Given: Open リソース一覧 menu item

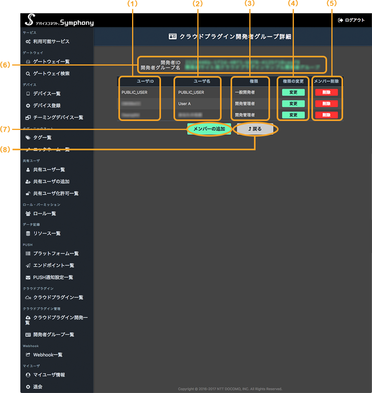Looking at the screenshot, I should [x=46, y=234].
